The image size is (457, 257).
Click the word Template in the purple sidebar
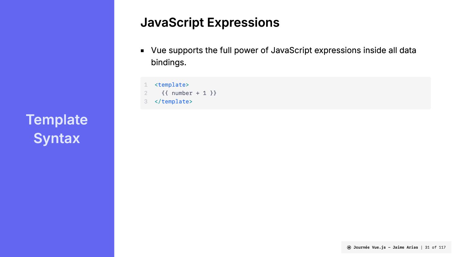click(57, 120)
